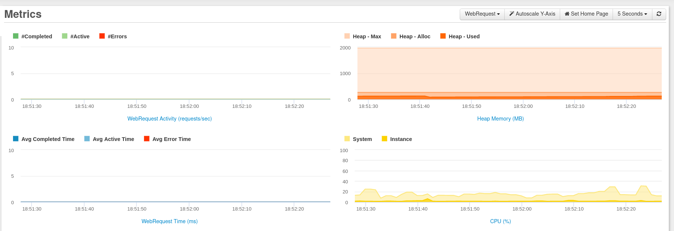The width and height of the screenshot is (674, 231).
Task: Toggle Heap - Max legend swatch
Action: pyautogui.click(x=347, y=36)
